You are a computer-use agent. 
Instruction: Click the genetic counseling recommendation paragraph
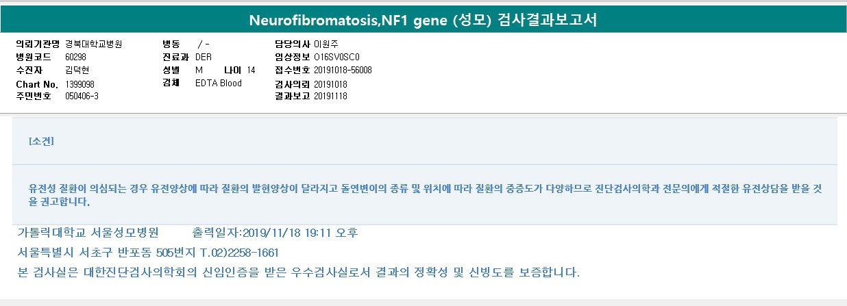click(x=425, y=194)
